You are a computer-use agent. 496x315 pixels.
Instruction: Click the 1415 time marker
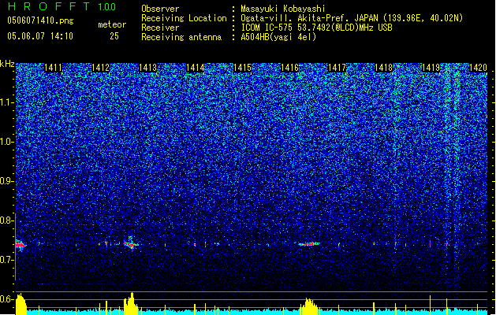[242, 68]
